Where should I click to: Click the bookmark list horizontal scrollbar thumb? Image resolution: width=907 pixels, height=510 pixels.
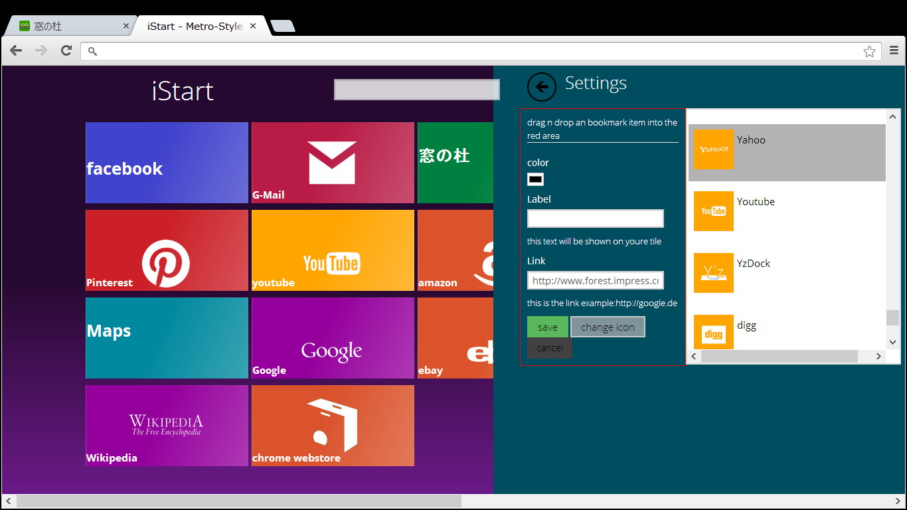click(x=780, y=357)
